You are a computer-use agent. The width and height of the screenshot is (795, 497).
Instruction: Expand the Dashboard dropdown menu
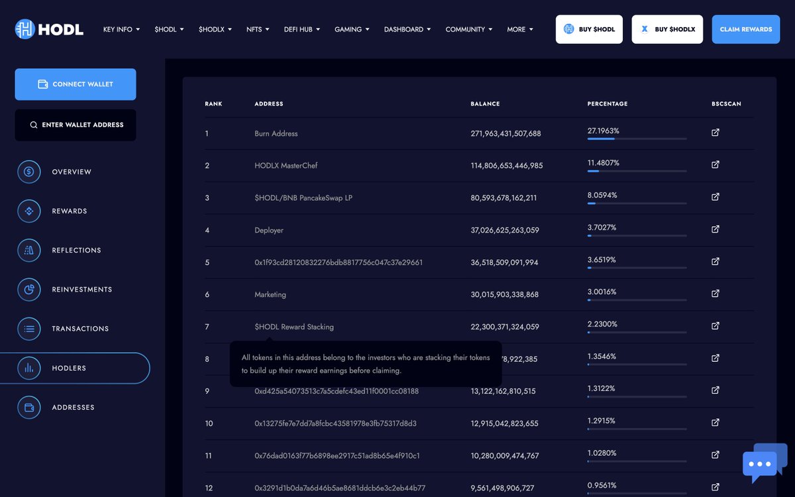coord(407,29)
